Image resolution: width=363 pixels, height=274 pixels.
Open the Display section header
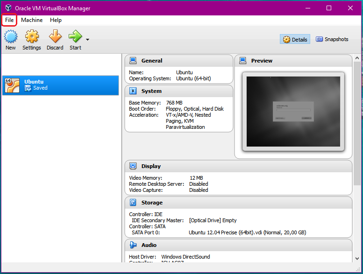pyautogui.click(x=238, y=166)
